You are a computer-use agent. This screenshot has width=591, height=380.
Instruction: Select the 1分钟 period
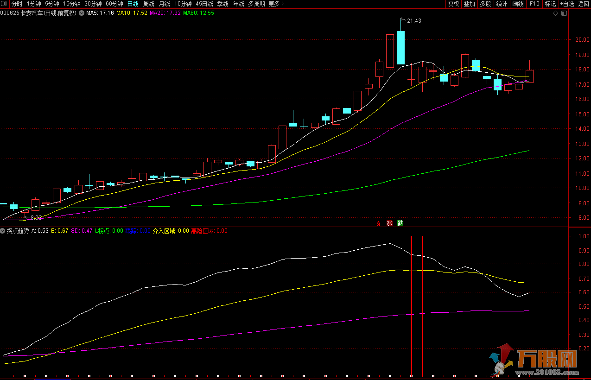[34, 4]
